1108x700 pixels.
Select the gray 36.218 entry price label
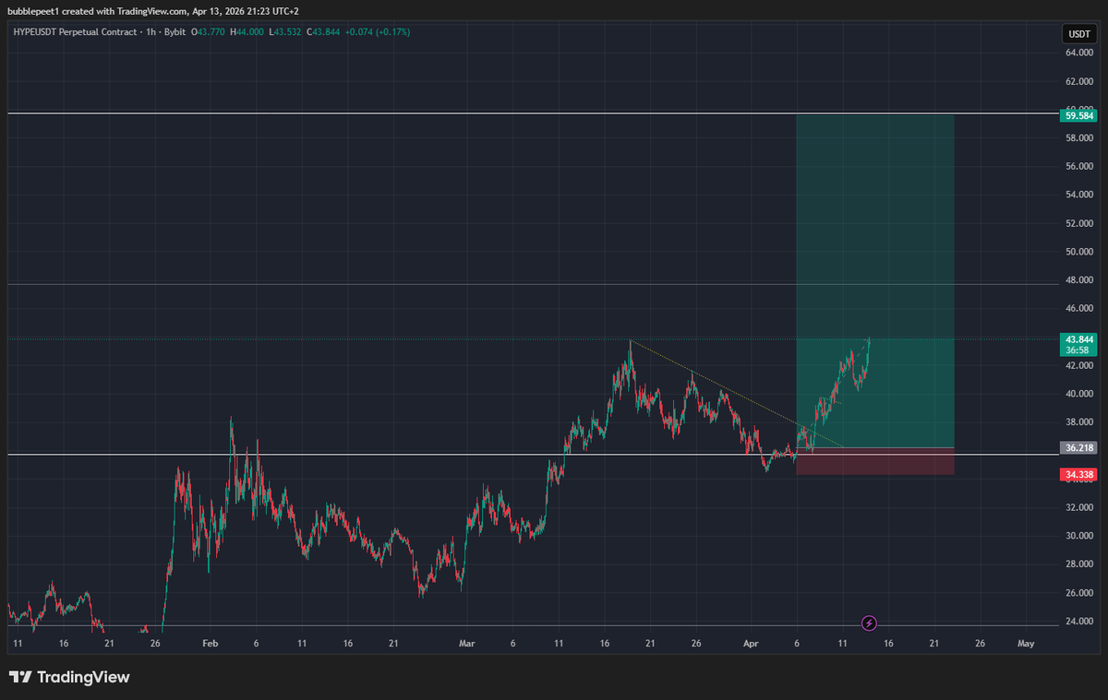(1079, 447)
